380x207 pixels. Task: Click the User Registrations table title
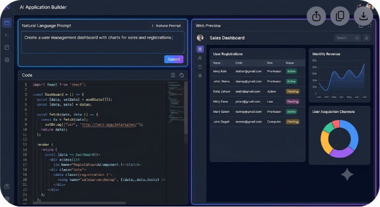click(228, 54)
